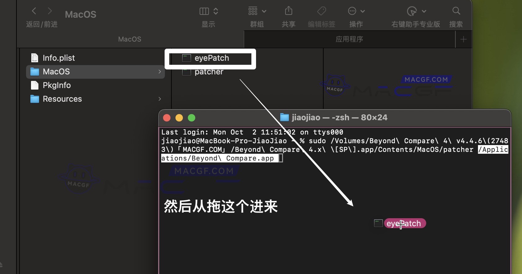Image resolution: width=522 pixels, height=274 pixels.
Task: Click the 显示 toolbar label
Action: pyautogui.click(x=208, y=24)
